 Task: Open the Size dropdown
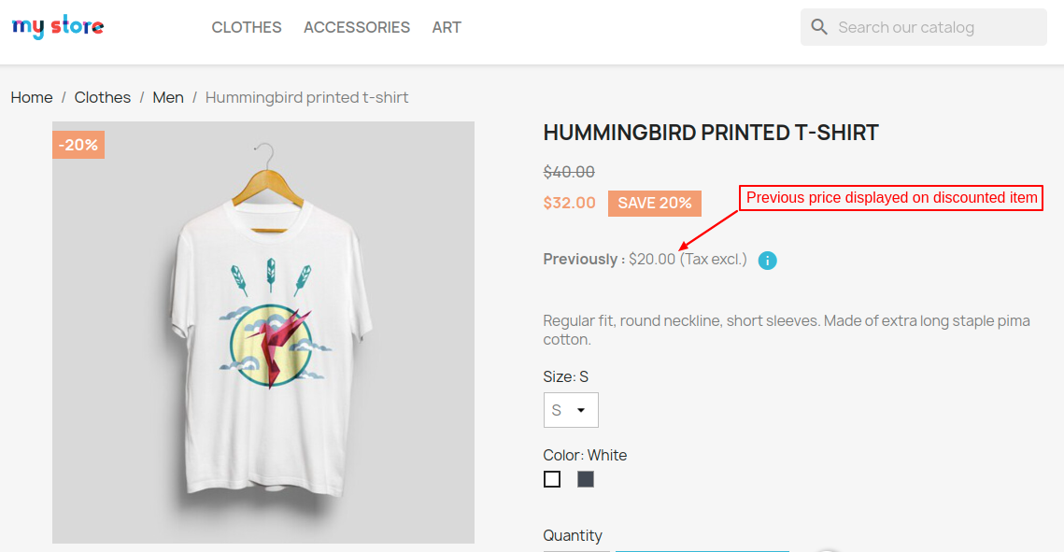click(x=571, y=410)
